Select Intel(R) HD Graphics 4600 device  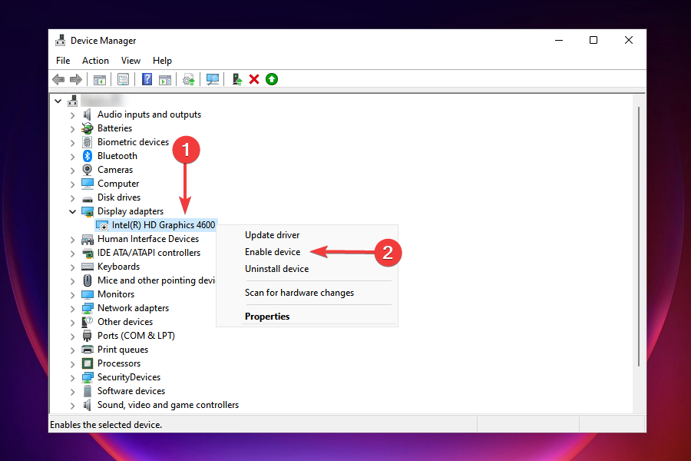coord(164,225)
